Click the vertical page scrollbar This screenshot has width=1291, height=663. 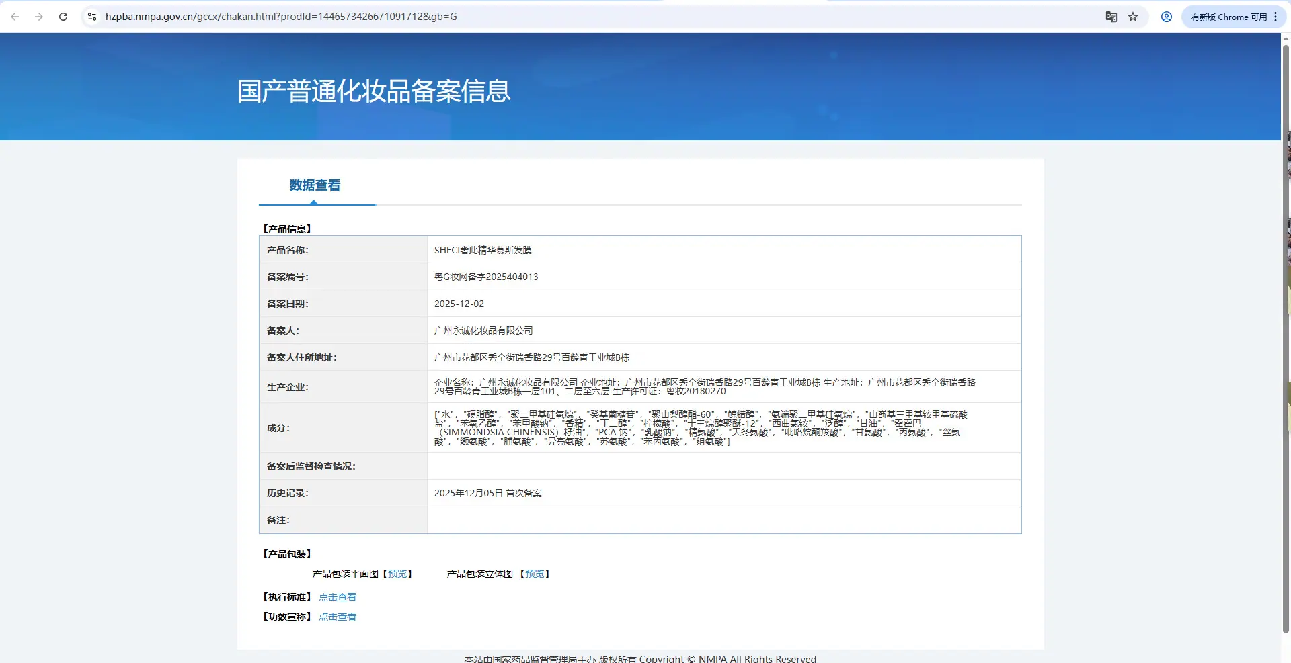(x=1286, y=336)
